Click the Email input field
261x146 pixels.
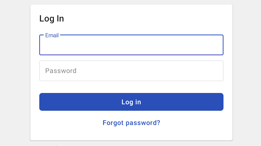[x=131, y=45]
